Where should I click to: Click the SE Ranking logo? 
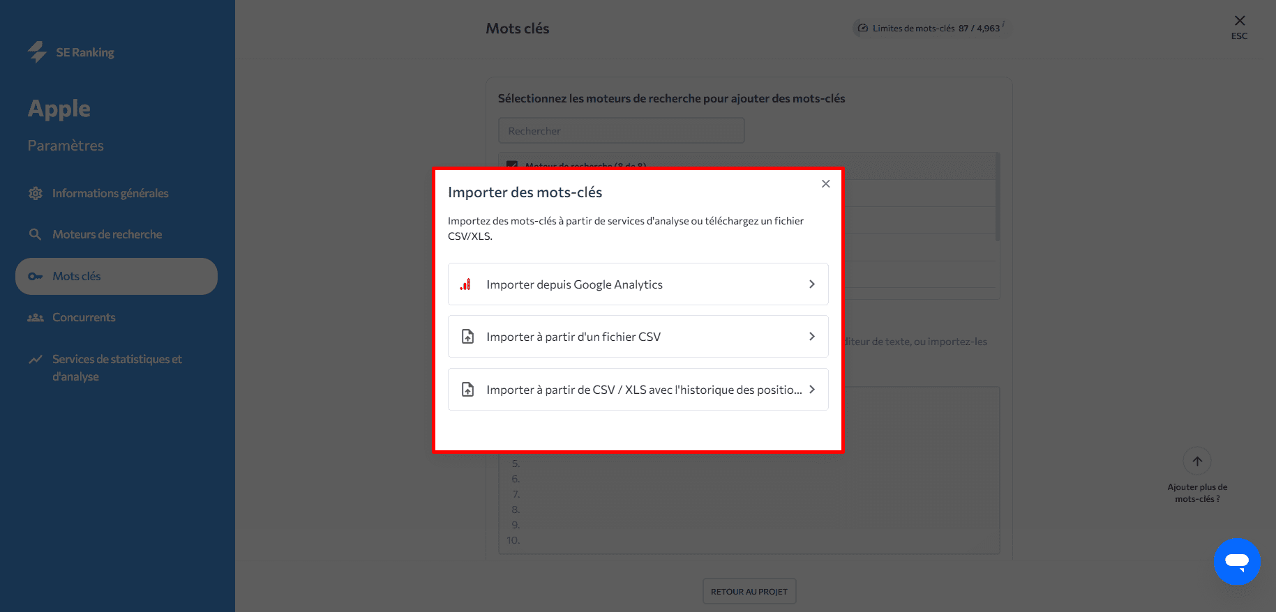coord(70,52)
